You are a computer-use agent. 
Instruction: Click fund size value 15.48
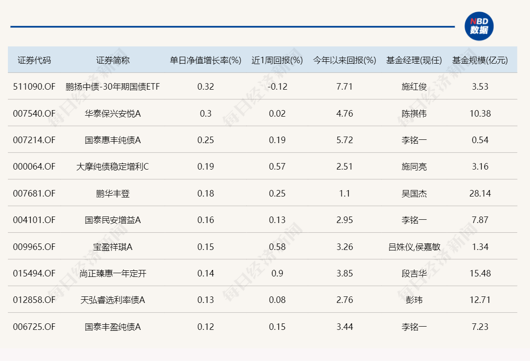click(x=480, y=273)
